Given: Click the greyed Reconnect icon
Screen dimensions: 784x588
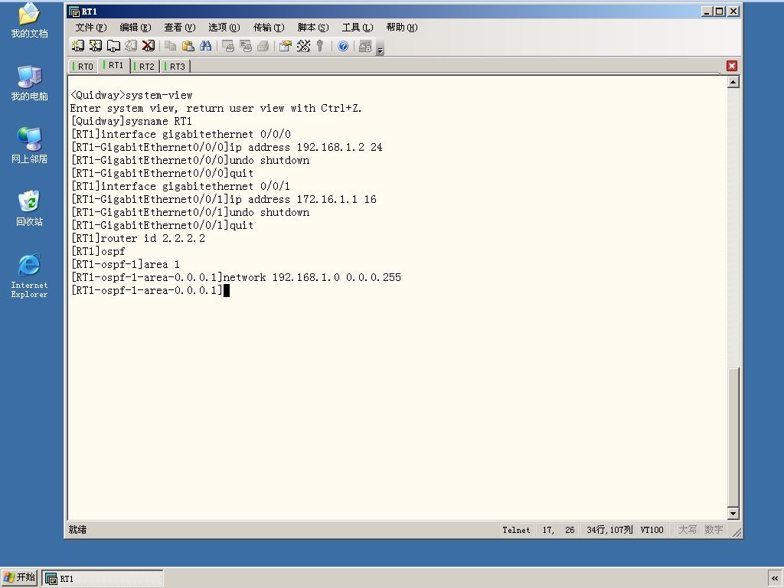Looking at the screenshot, I should tap(131, 46).
